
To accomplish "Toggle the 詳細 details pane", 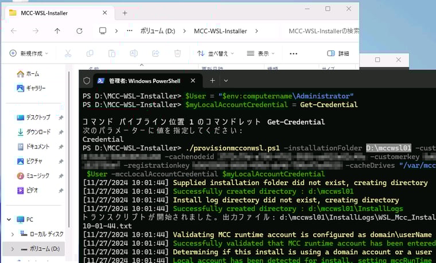I will [x=338, y=53].
